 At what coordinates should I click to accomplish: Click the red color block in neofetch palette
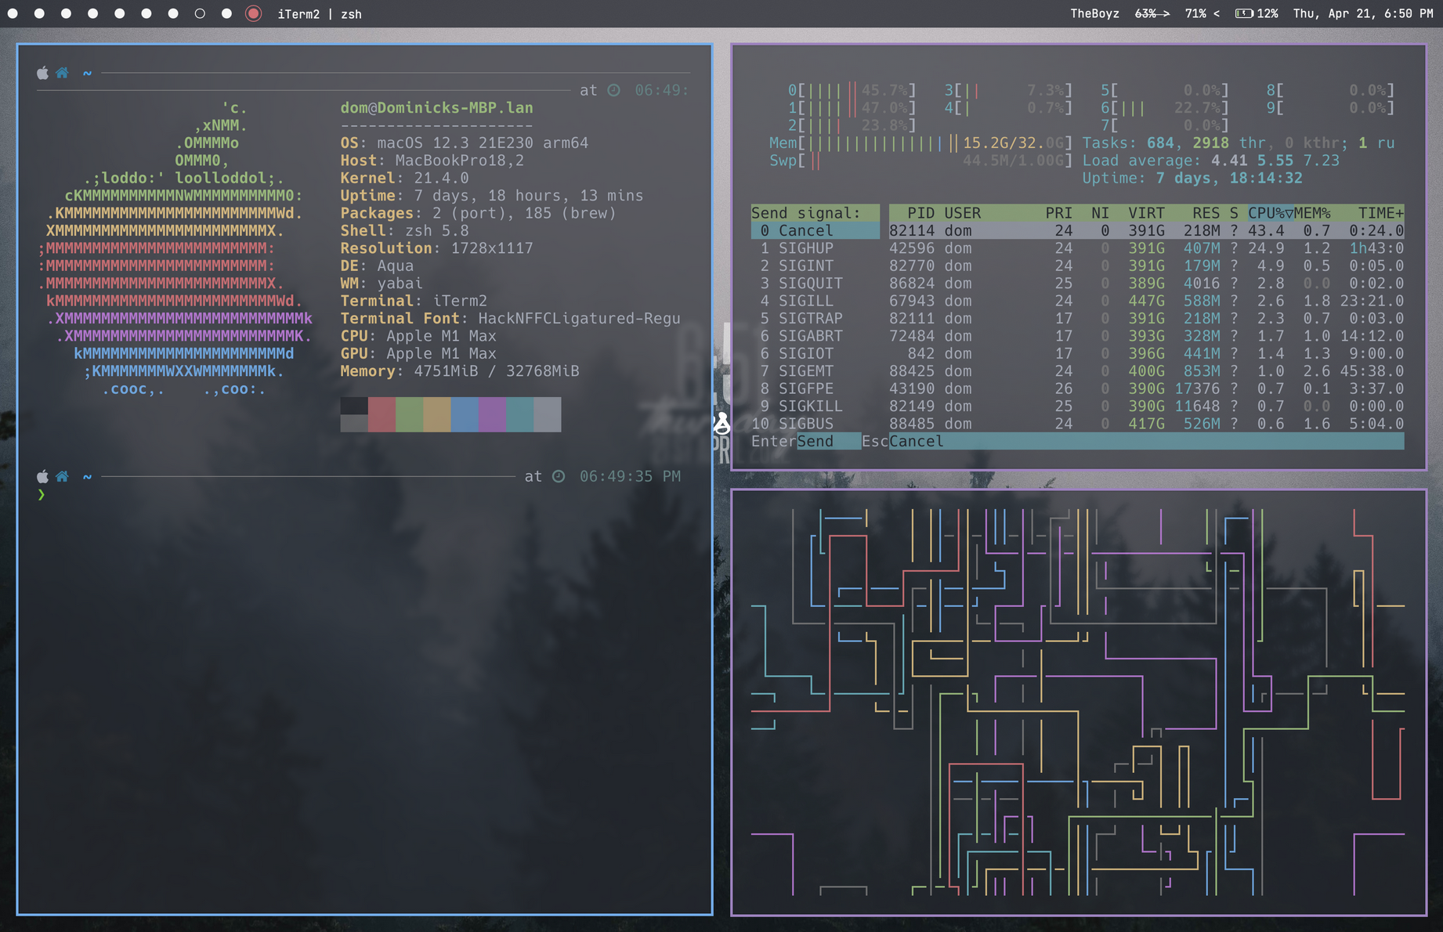pos(382,414)
